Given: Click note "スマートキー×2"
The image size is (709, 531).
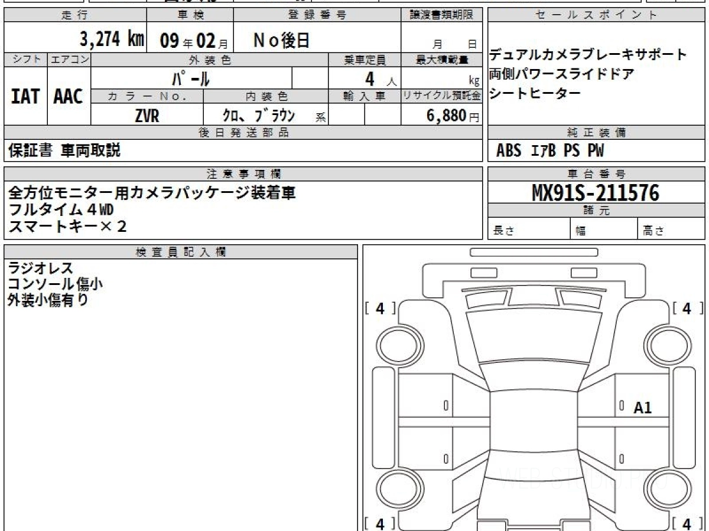Looking at the screenshot, I should (x=67, y=225).
